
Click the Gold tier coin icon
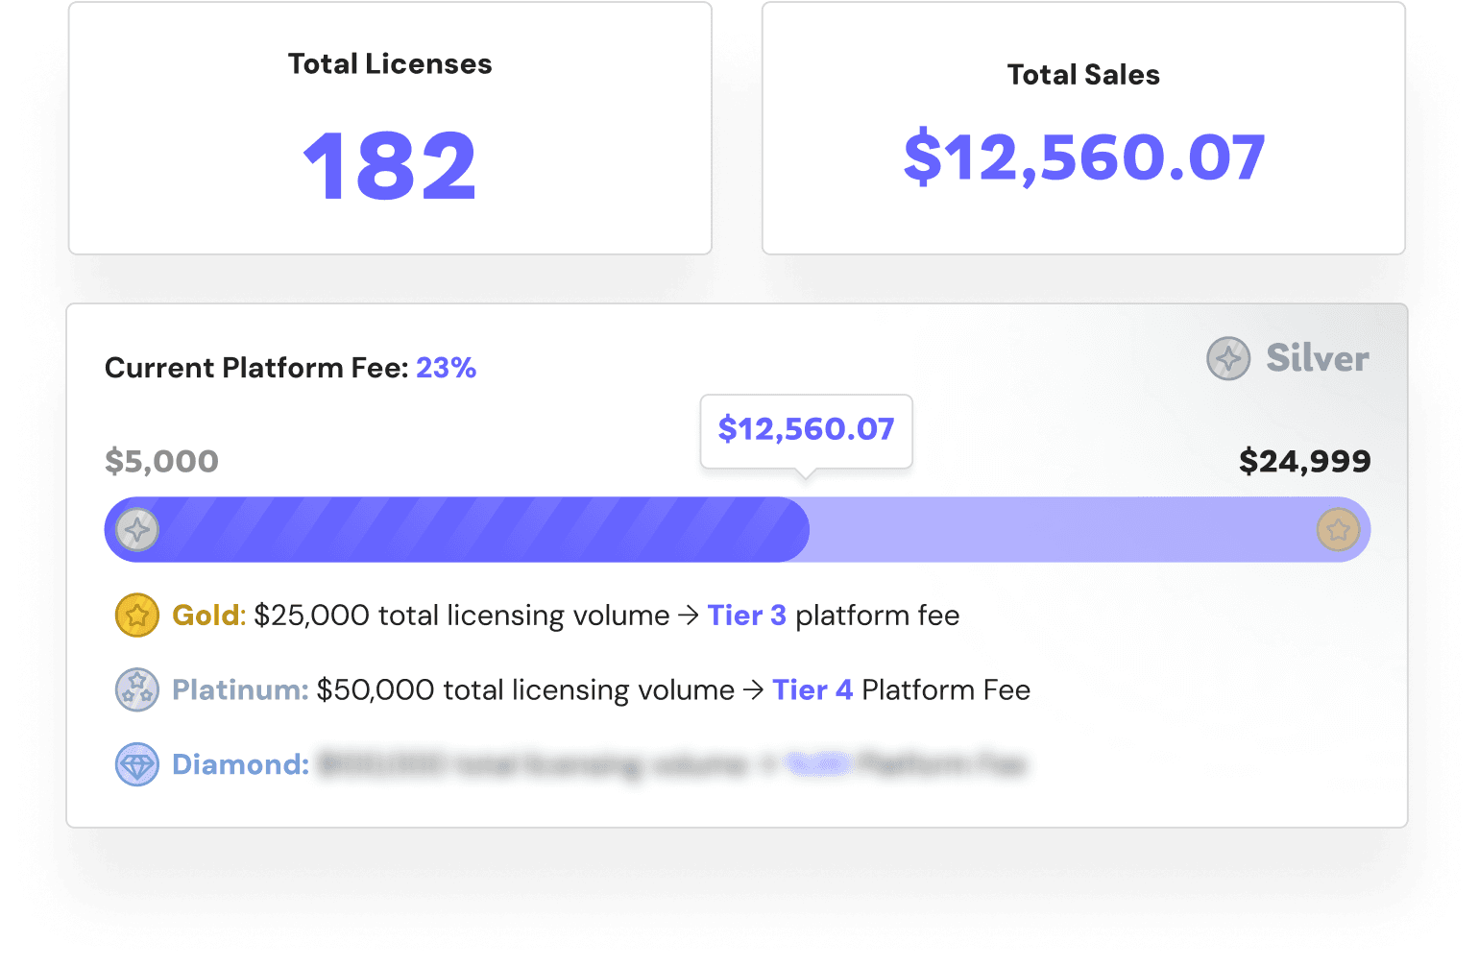point(137,616)
